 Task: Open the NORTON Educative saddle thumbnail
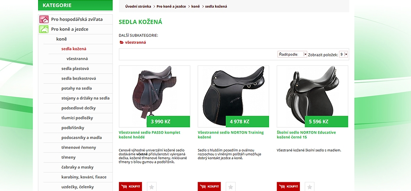312,96
